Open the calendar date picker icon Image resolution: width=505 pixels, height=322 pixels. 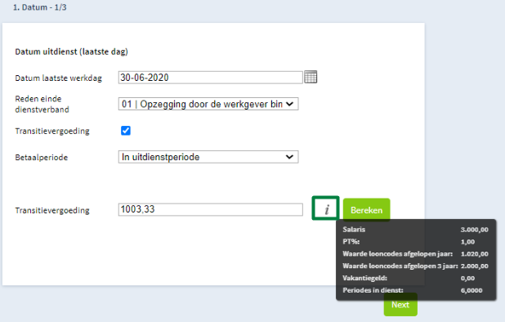tap(311, 77)
